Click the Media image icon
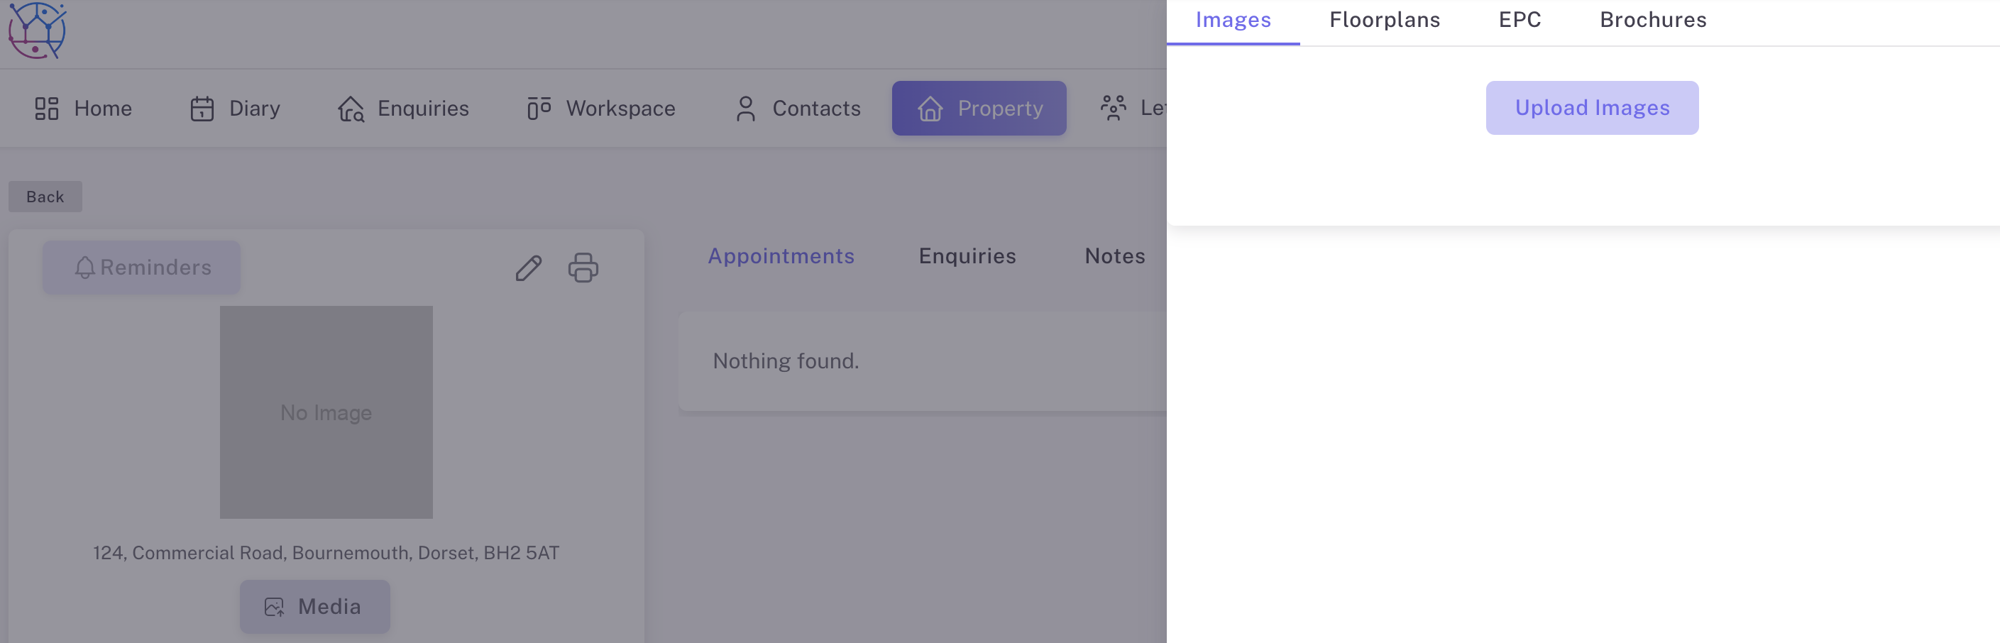Screen dimensions: 2000x643 [273, 607]
